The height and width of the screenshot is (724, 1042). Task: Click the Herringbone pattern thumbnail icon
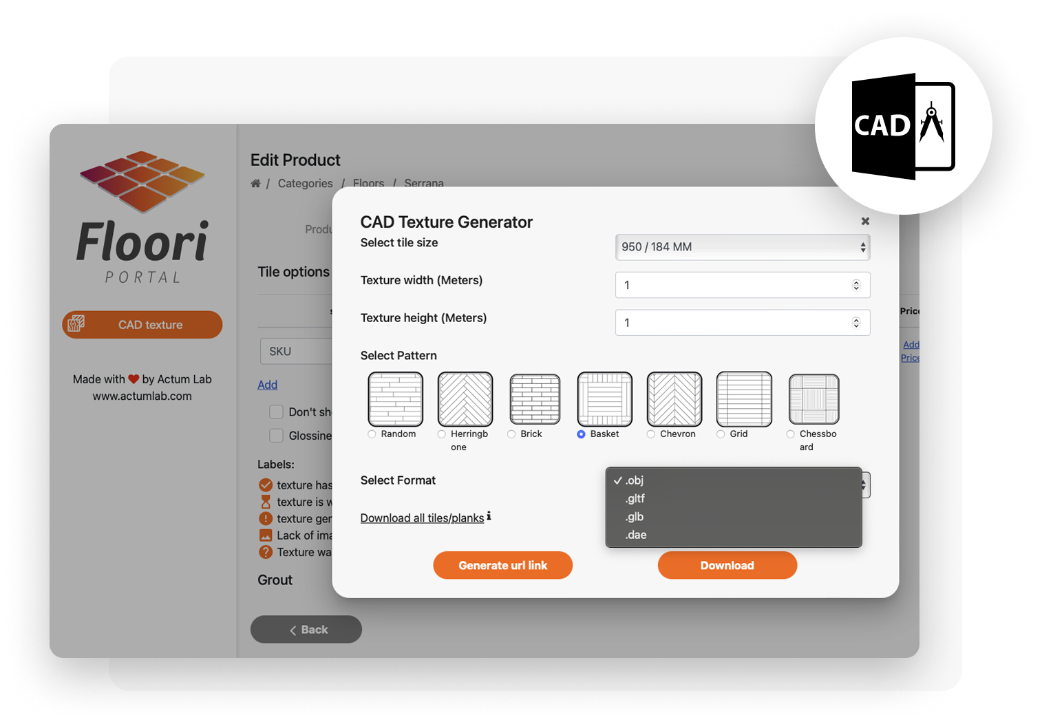[465, 399]
